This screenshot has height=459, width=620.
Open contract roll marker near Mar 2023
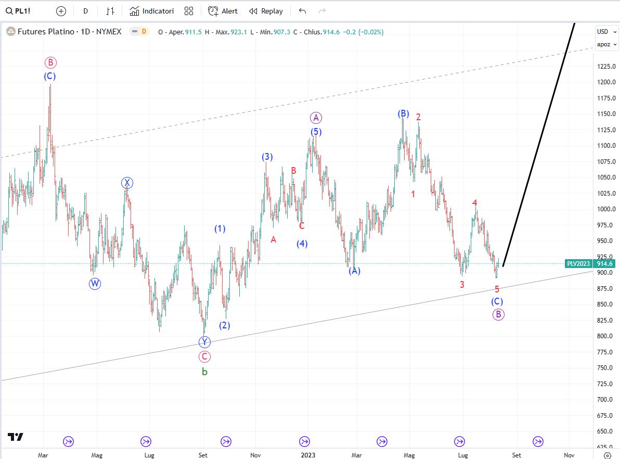(382, 441)
